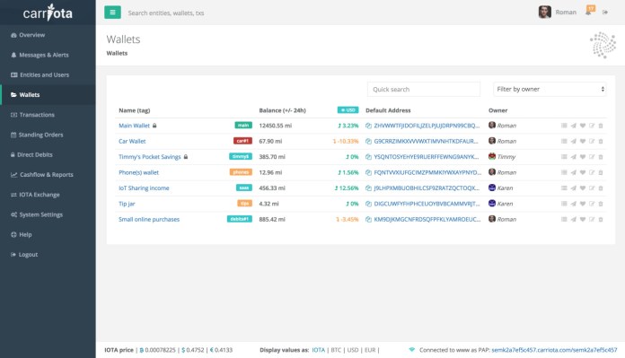Open the Filter by owner dropdown
This screenshot has height=358, width=625.
550,89
